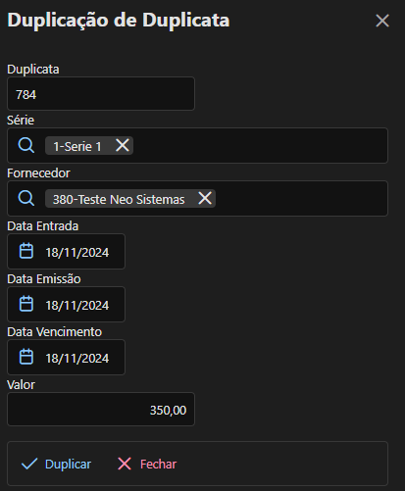The image size is (405, 491).
Task: Remove the 380-Teste Neo Sistemas tag
Action: (x=205, y=198)
